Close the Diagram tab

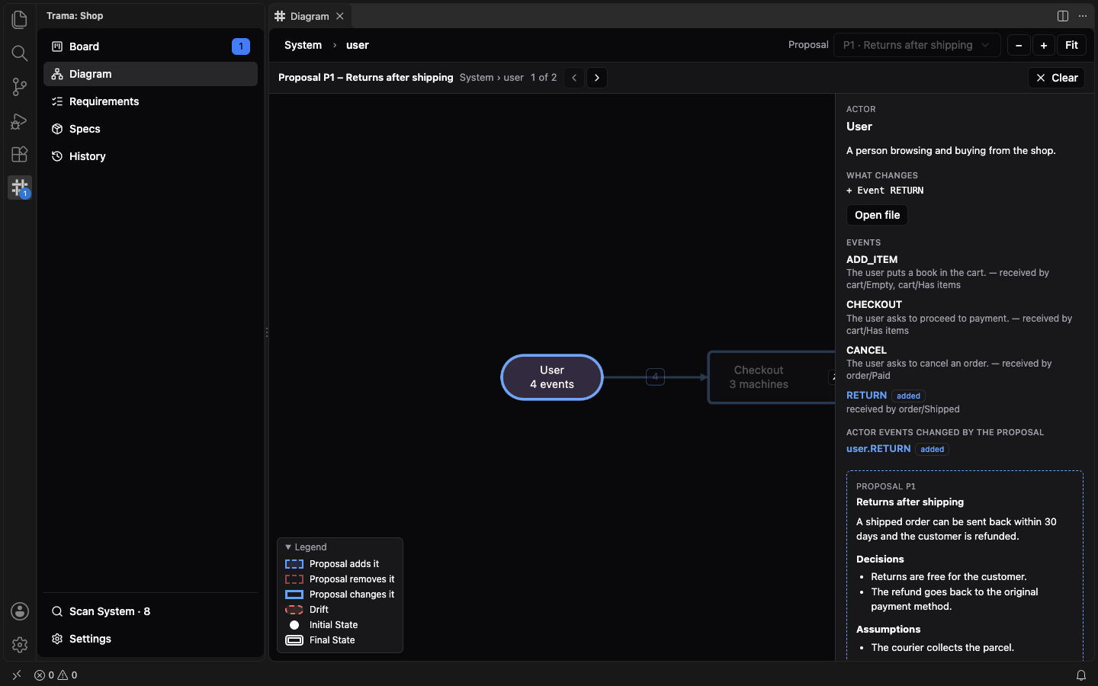340,16
